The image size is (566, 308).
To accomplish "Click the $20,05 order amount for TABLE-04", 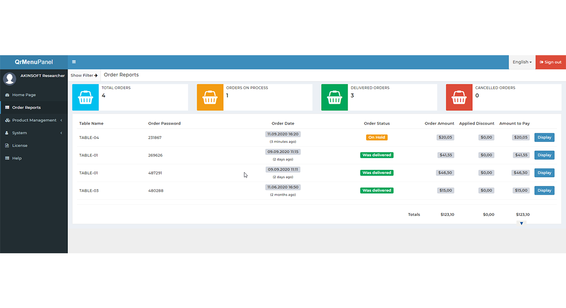I will pyautogui.click(x=445, y=137).
